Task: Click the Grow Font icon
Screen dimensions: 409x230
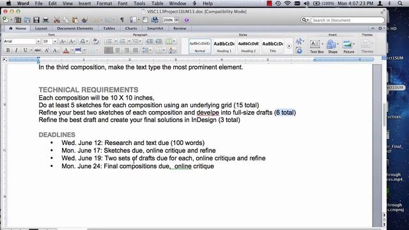Action: point(63,41)
